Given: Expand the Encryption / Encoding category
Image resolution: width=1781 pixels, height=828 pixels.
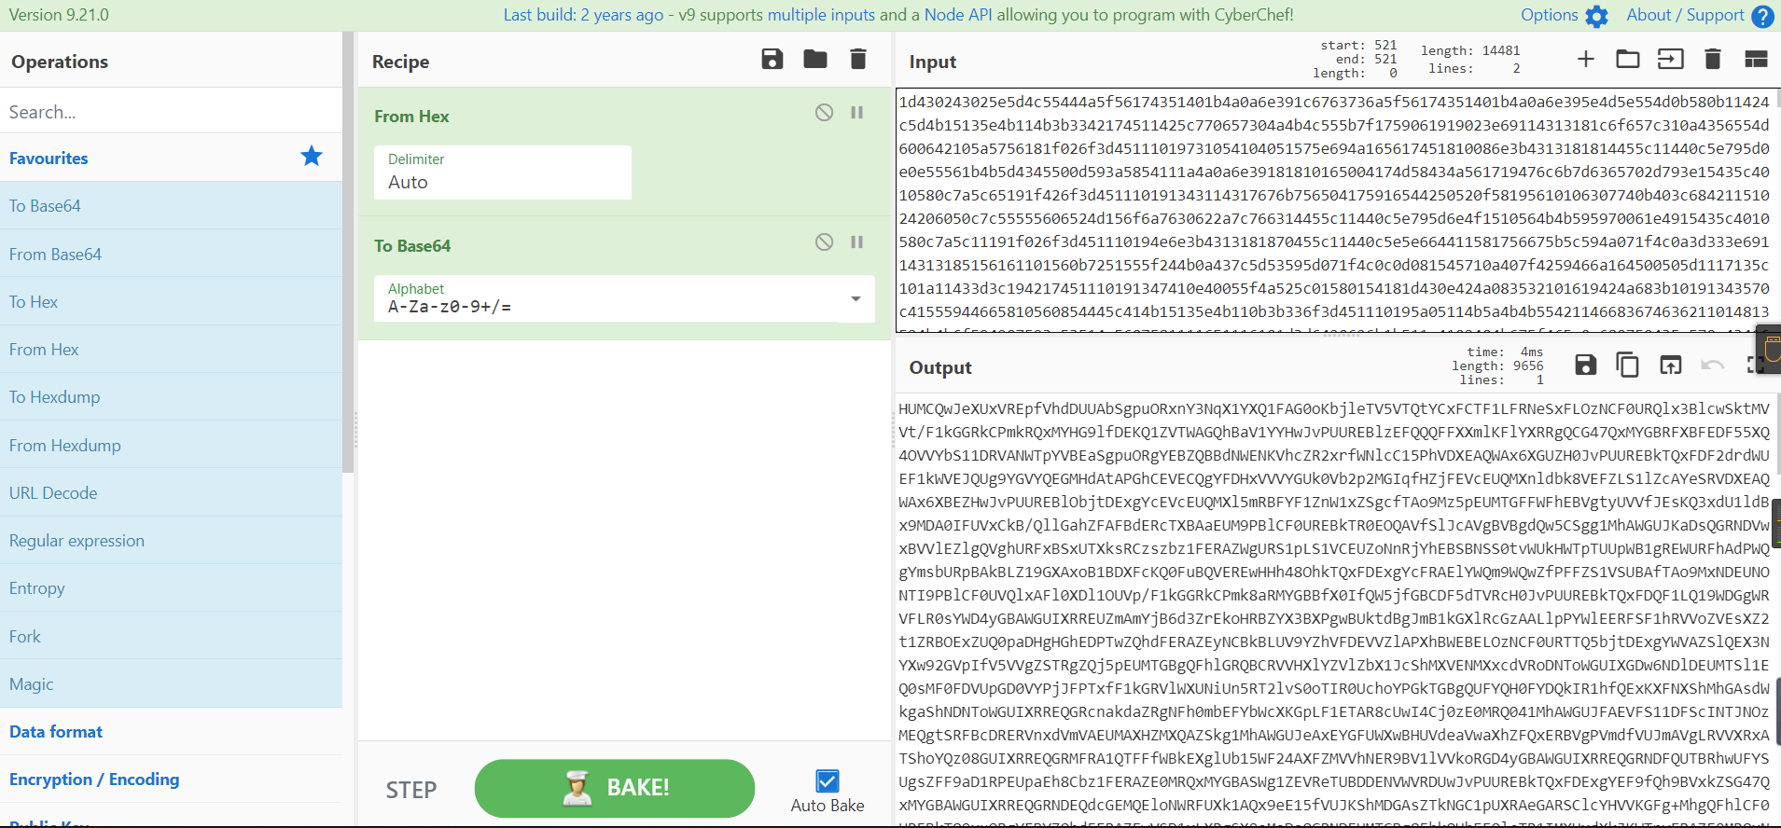Looking at the screenshot, I should [94, 780].
